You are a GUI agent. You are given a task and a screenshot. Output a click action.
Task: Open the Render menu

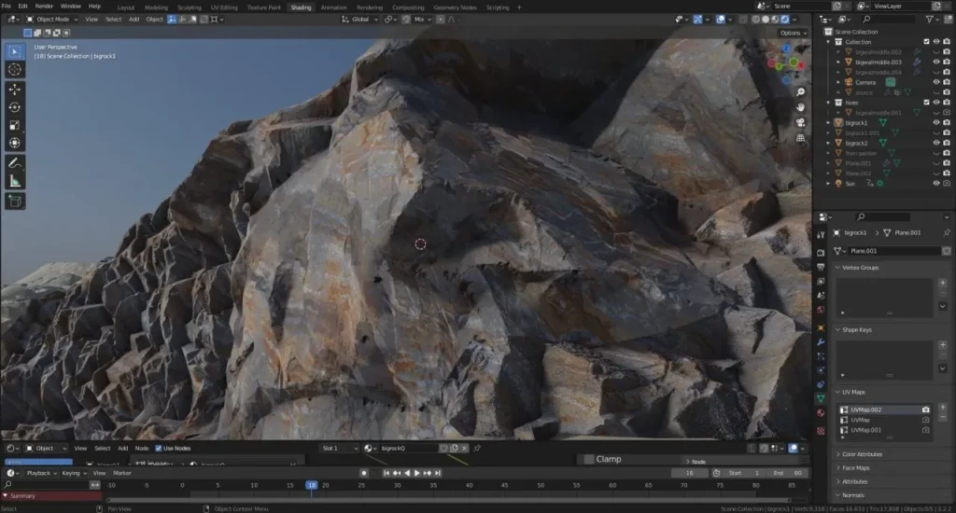(44, 7)
